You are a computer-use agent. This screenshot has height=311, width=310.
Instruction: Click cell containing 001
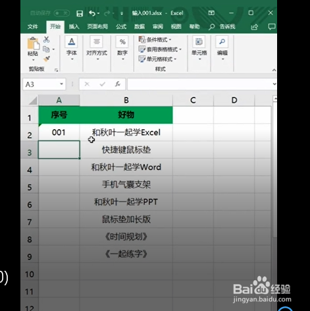click(x=59, y=132)
